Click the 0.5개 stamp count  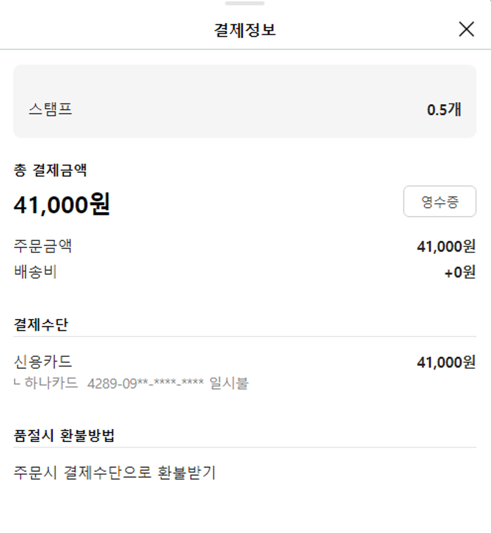click(444, 110)
